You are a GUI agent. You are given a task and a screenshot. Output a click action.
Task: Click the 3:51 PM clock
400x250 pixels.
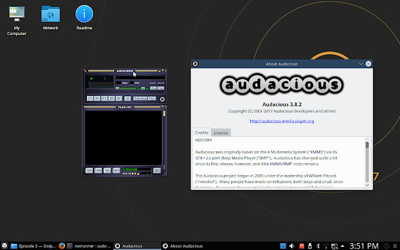click(x=364, y=246)
